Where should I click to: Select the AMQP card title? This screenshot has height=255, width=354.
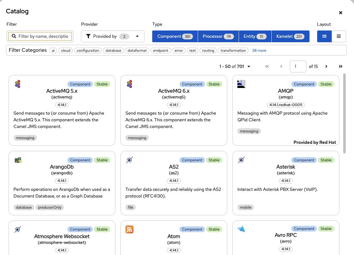click(x=286, y=91)
